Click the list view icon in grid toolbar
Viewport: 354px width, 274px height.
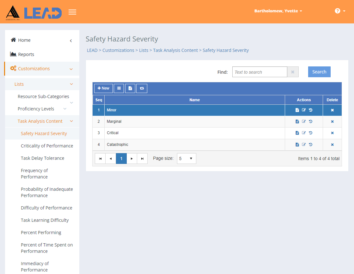pyautogui.click(x=119, y=88)
